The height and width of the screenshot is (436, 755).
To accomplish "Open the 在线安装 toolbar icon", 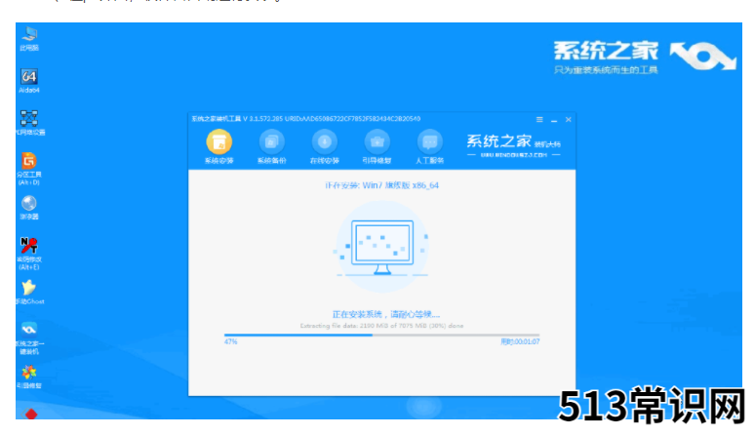I will coord(325,147).
